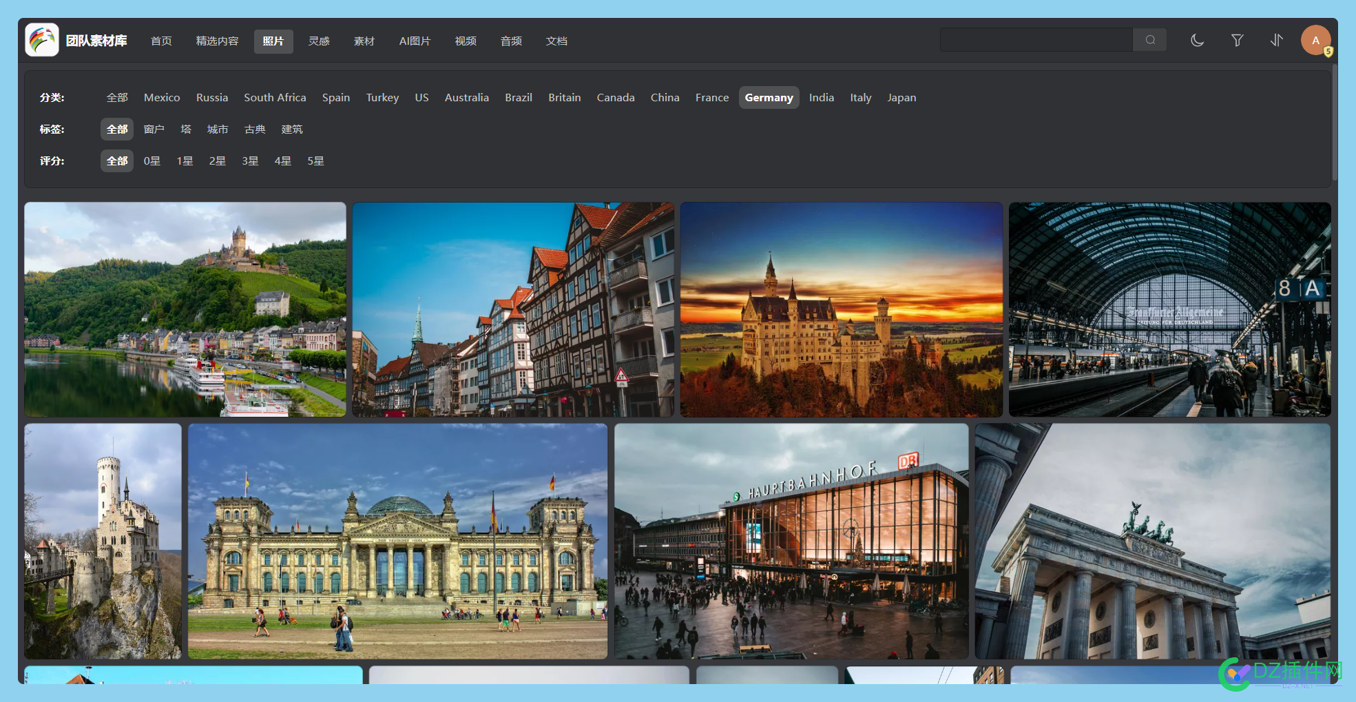Open the Reichstag building photo
Image resolution: width=1356 pixels, height=702 pixels.
coord(397,541)
